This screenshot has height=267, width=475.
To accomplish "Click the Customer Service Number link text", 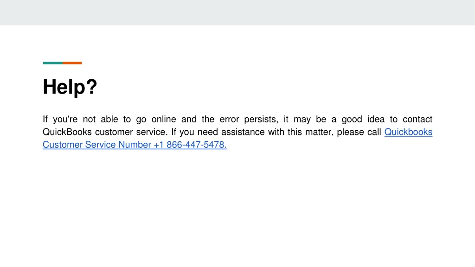I will (x=97, y=145).
